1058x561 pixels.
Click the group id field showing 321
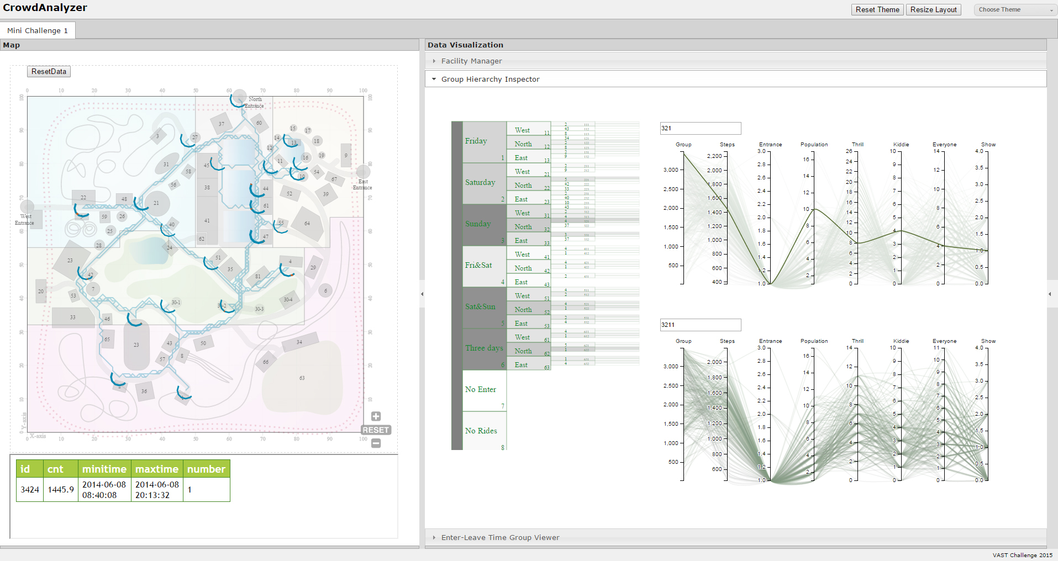700,128
